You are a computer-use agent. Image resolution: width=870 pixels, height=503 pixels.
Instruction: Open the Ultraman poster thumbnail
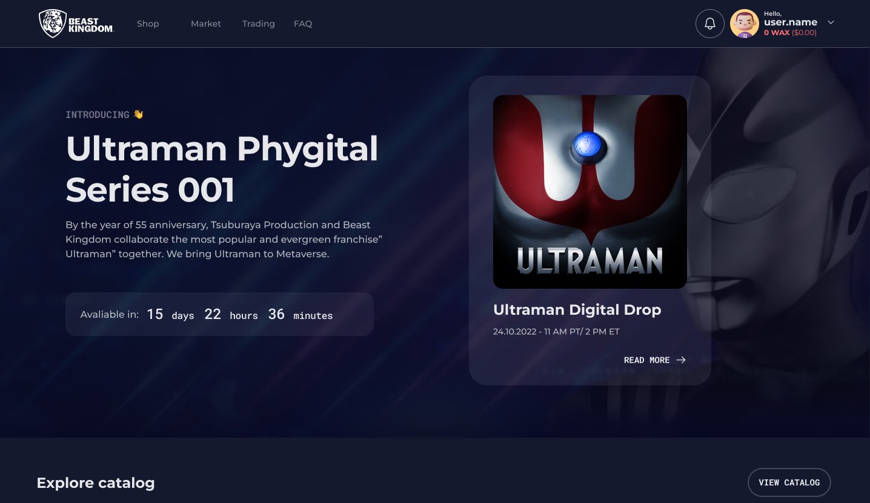coord(590,192)
